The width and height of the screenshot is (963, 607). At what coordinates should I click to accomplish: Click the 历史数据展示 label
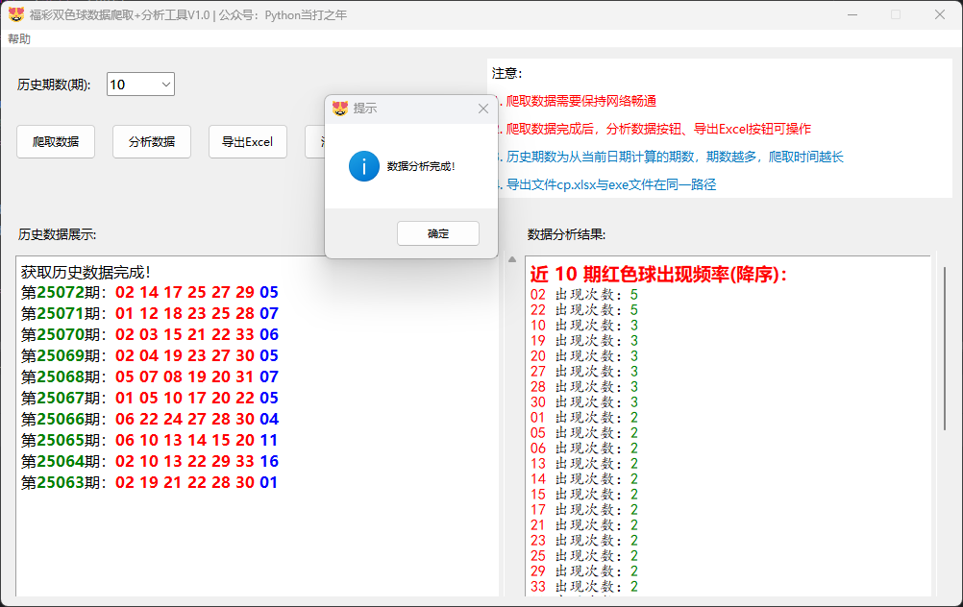point(57,234)
